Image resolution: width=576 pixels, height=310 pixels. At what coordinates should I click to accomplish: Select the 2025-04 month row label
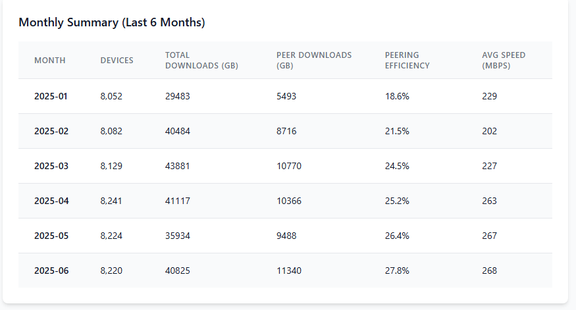click(51, 201)
